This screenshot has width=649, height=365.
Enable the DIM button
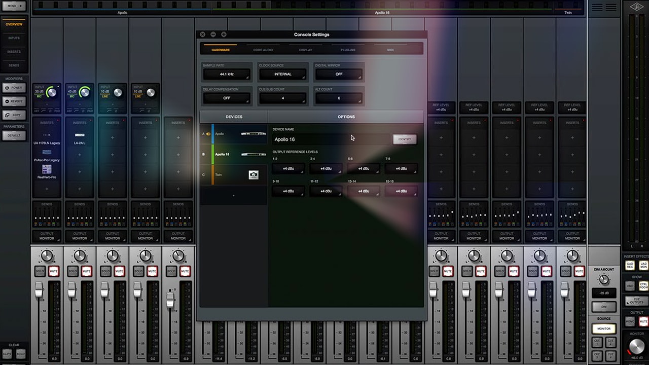(x=603, y=307)
